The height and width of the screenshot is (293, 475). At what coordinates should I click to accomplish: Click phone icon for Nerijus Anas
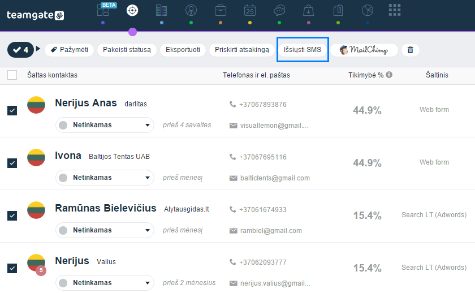pos(232,104)
